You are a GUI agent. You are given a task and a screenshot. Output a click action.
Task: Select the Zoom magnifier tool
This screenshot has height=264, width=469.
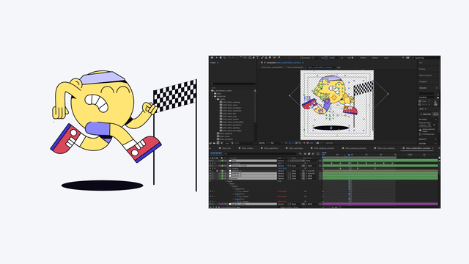[x=224, y=57]
